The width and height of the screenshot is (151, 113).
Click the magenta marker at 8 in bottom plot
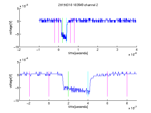[x=127, y=84]
